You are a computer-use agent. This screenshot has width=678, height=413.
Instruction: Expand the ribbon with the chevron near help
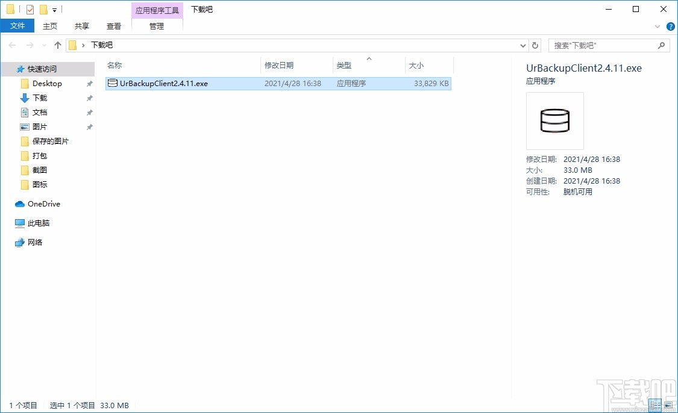658,26
